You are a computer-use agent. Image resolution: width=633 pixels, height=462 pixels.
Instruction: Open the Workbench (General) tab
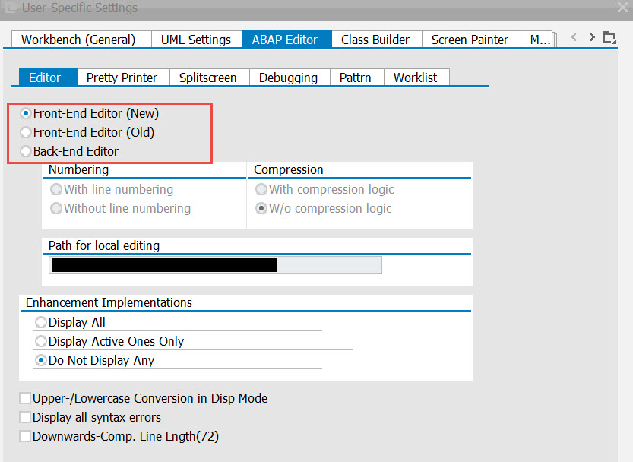pyautogui.click(x=81, y=40)
